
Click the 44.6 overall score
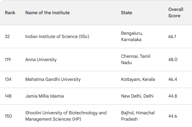click(173, 116)
